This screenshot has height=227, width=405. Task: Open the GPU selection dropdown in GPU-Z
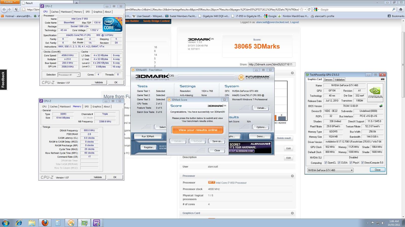(330, 170)
